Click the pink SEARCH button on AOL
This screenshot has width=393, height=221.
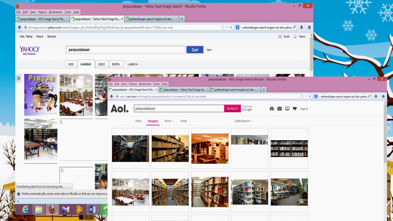click(x=232, y=109)
